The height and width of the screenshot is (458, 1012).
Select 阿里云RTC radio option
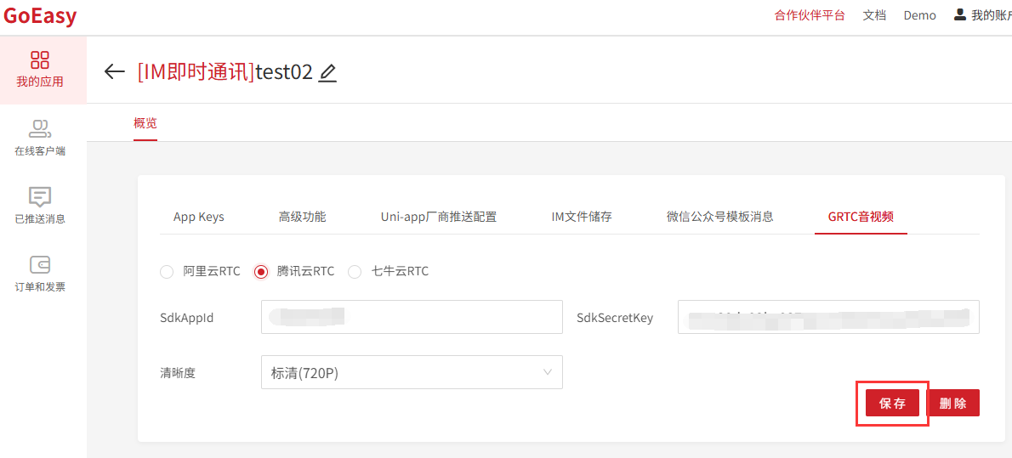point(167,272)
